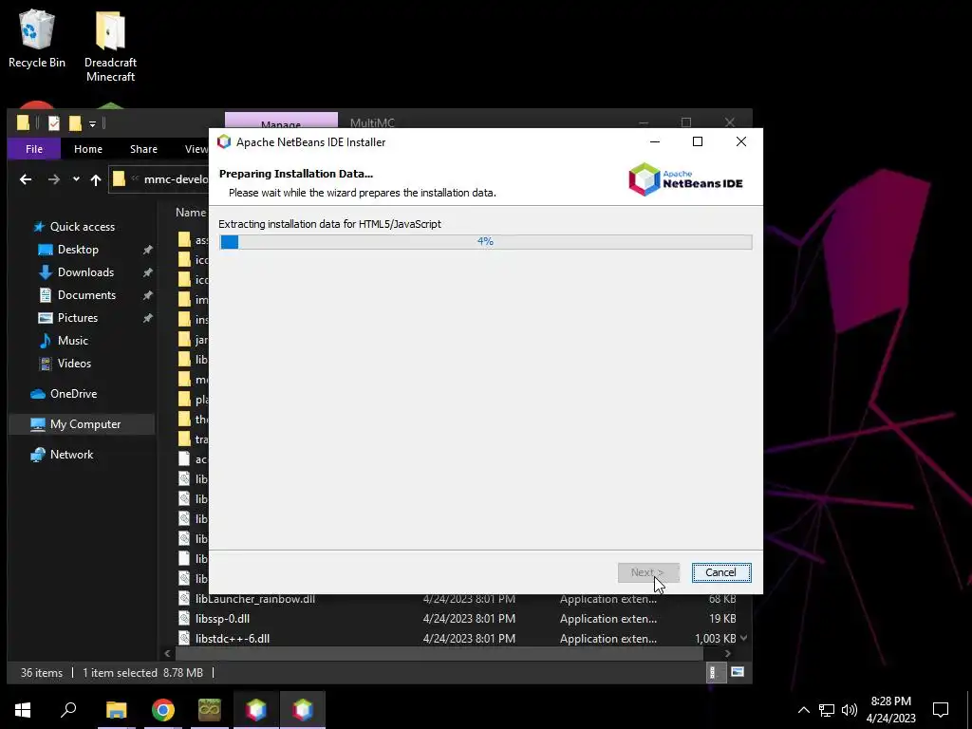Image resolution: width=972 pixels, height=729 pixels.
Task: Click Properties icon in Explorer title bar
Action: point(54,123)
